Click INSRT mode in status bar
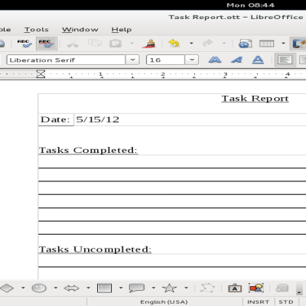 (x=258, y=302)
